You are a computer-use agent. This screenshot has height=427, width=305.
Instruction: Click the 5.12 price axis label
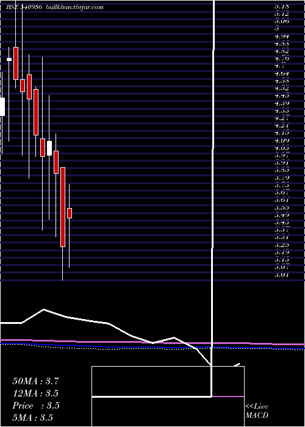282,15
